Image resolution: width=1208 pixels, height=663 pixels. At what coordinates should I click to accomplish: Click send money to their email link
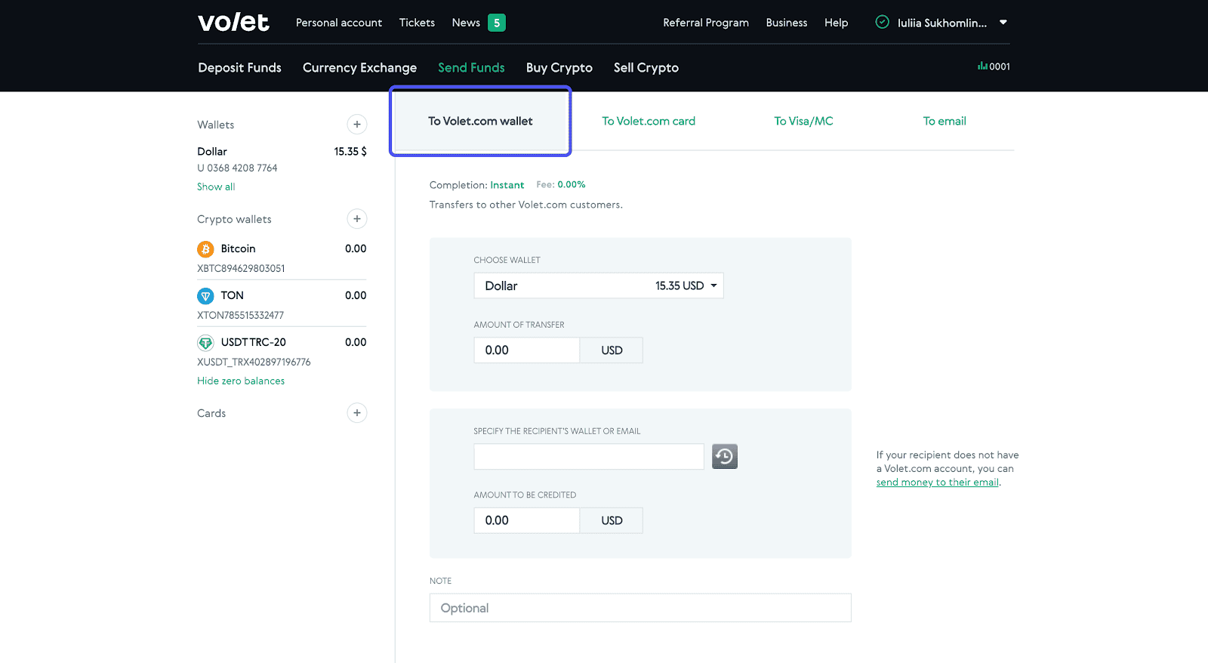(x=937, y=483)
